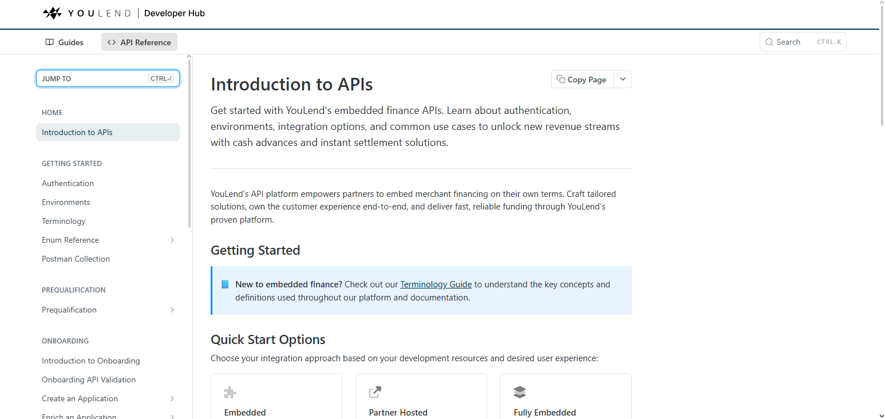Click the Getting Started heading
The image size is (885, 419).
click(x=255, y=250)
